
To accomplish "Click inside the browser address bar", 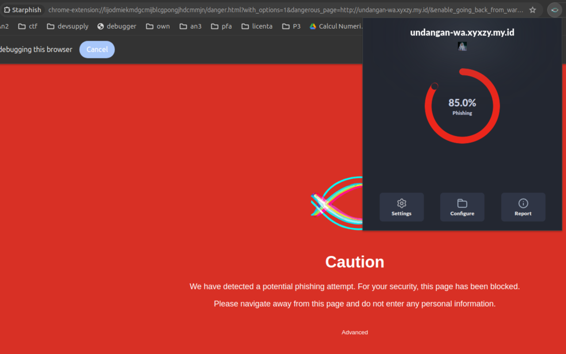I will pyautogui.click(x=265, y=9).
